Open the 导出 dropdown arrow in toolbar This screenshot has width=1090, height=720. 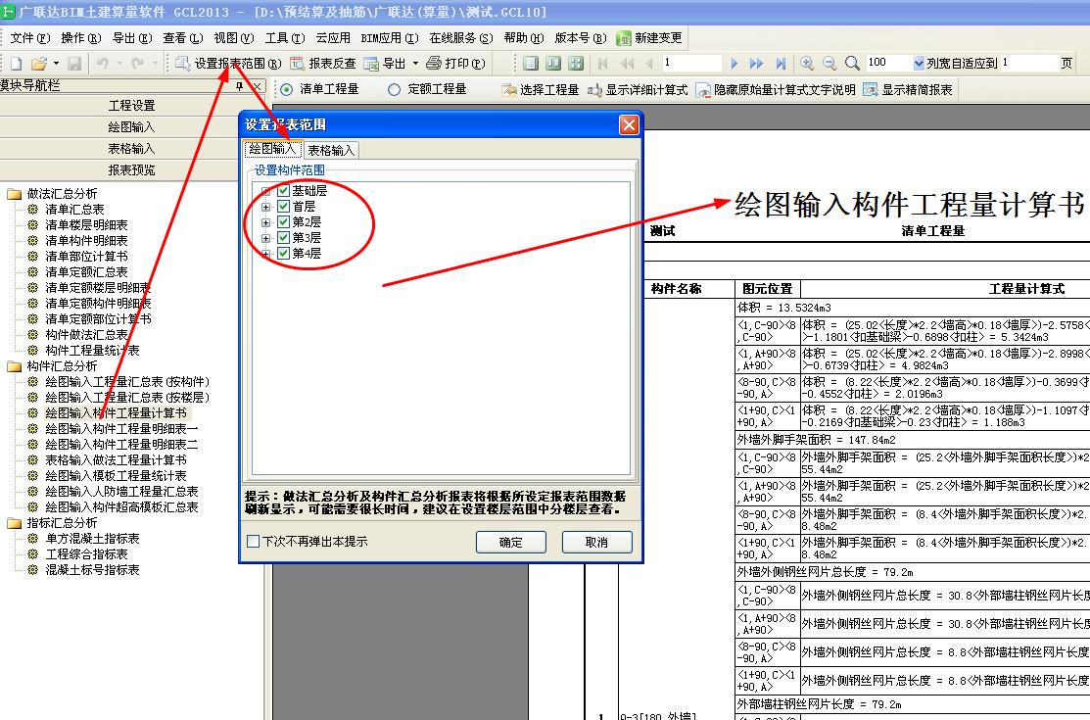tap(415, 64)
